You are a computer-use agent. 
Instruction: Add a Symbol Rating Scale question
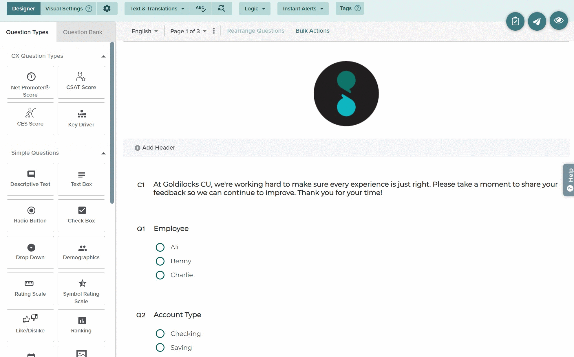(81, 289)
